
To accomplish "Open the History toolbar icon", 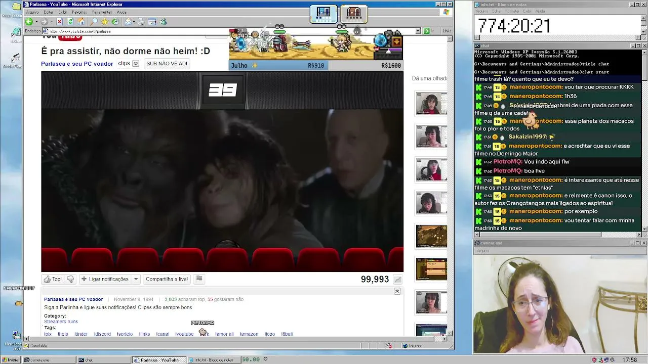I will (115, 22).
